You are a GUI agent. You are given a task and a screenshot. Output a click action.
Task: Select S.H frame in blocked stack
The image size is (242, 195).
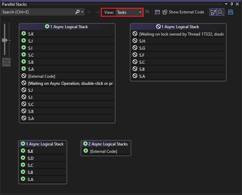pos(178,41)
